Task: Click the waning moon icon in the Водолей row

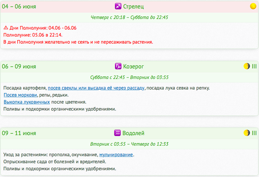Action: click(x=247, y=133)
